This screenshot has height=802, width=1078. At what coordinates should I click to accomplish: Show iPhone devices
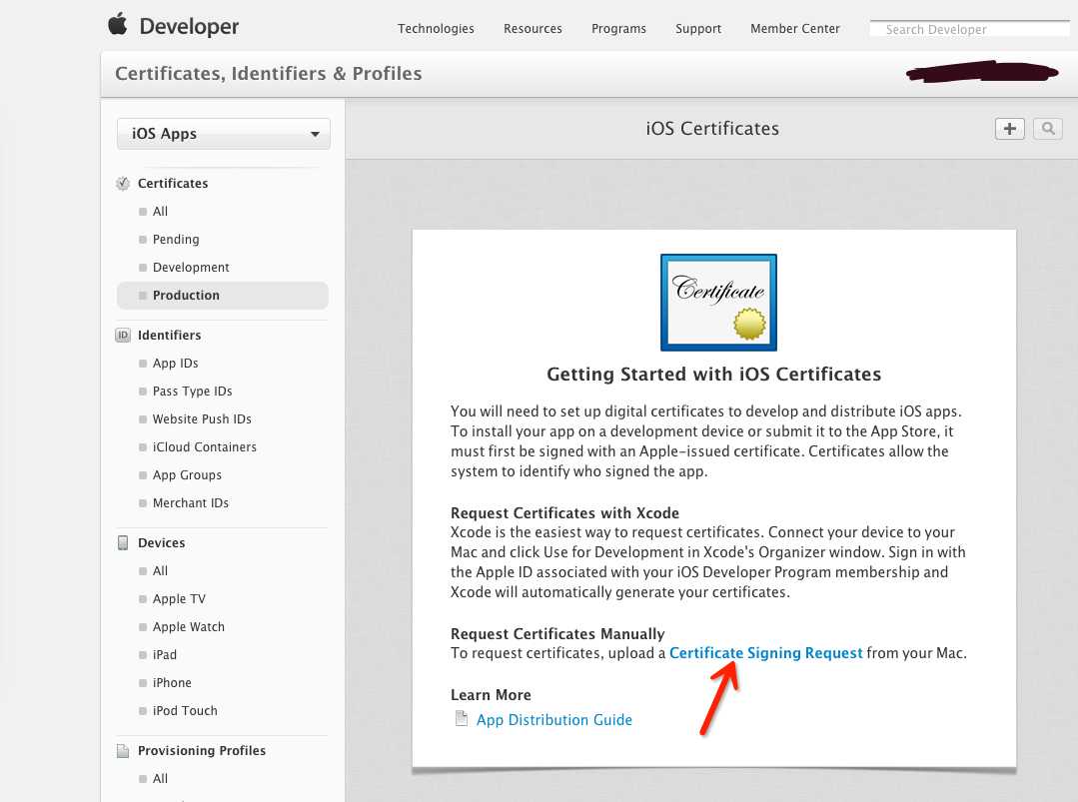[x=172, y=683]
